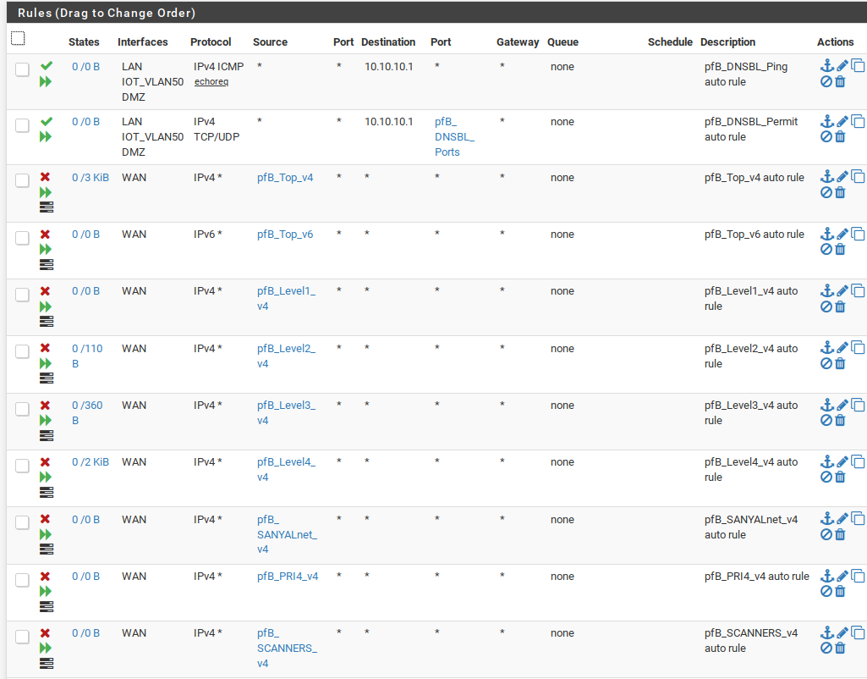This screenshot has width=867, height=679.
Task: Click the log icon under pfB_SCANNERS_v4 rule
Action: [47, 663]
